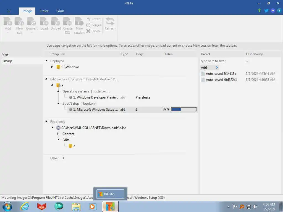
Task: Open Windows Media Player from the taskbar
Action: tap(93, 206)
